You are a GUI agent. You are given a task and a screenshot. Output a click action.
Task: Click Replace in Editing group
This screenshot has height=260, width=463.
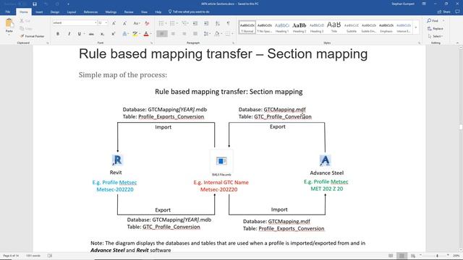coord(436,29)
